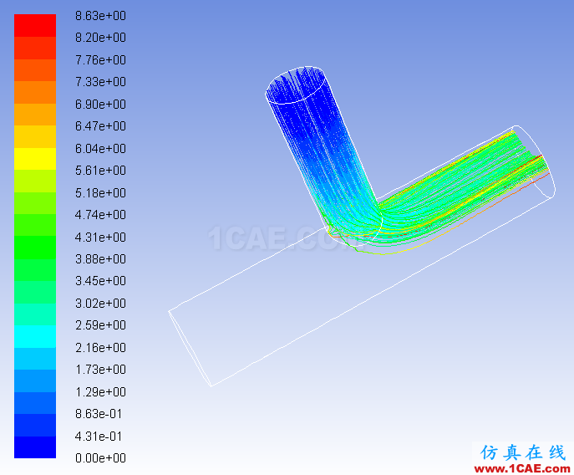Viewport: 574px width, 475px height.
Task: Click the orange legend band near 7.33e+00
Action: point(35,92)
